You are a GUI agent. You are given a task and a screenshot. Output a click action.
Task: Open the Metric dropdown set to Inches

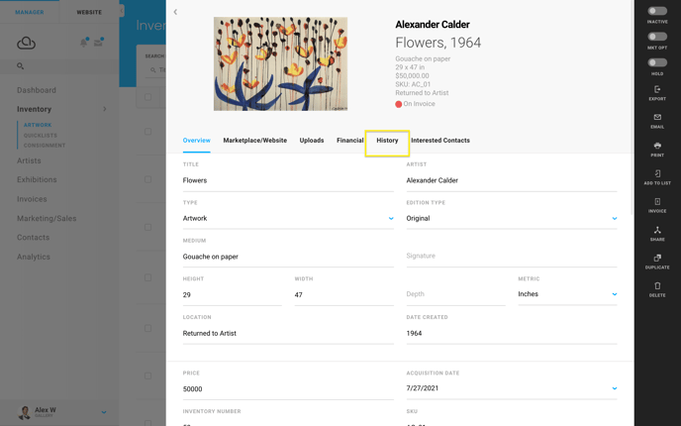click(567, 294)
